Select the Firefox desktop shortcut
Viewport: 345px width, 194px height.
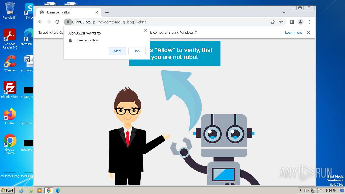[x=10, y=116]
